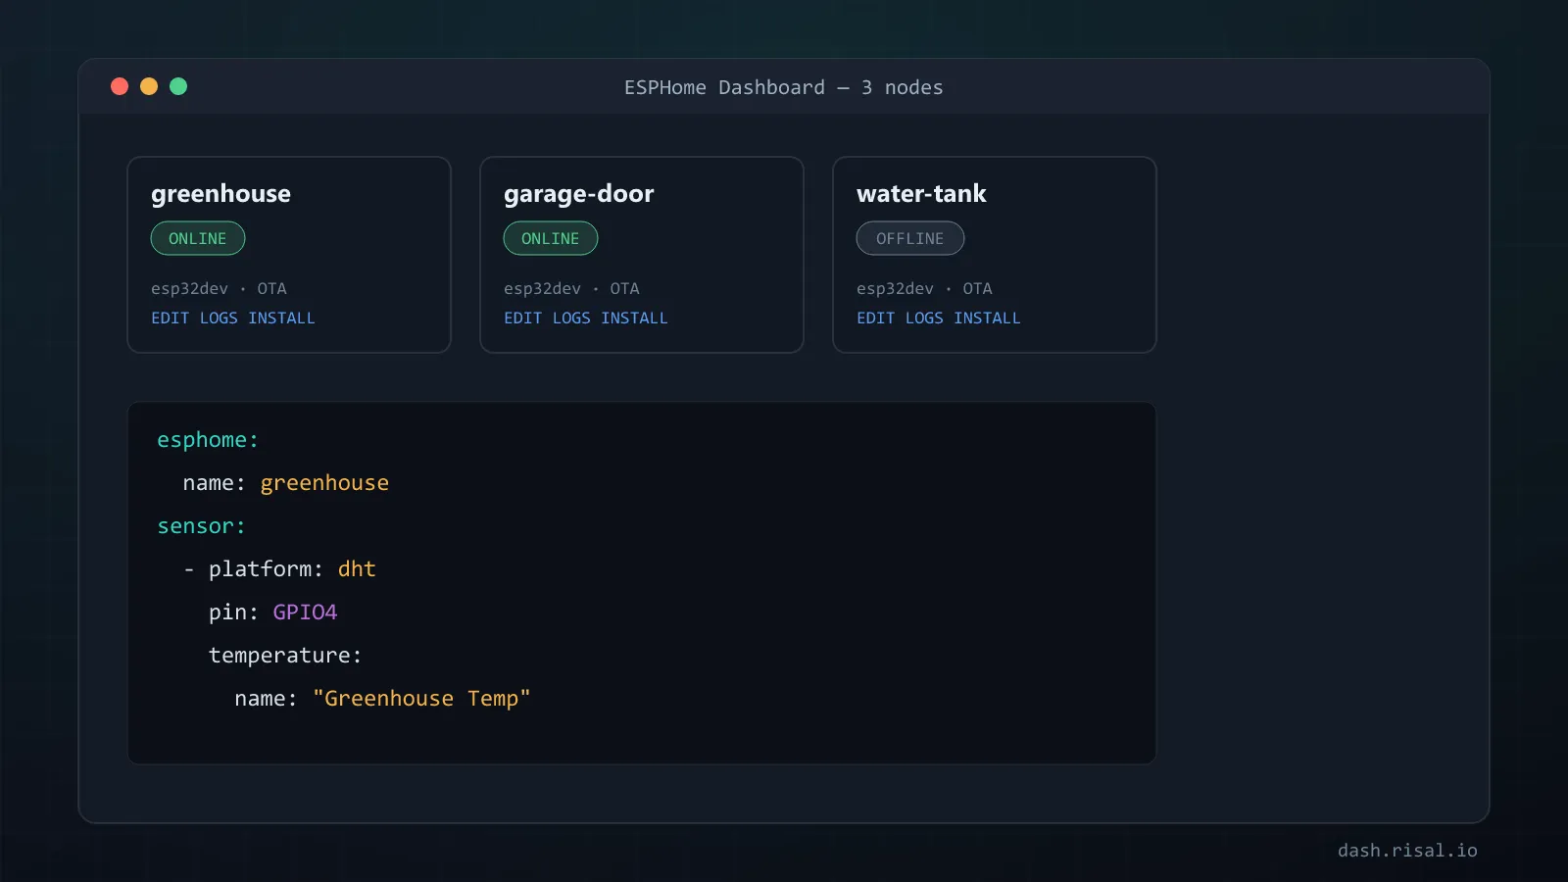This screenshot has width=1568, height=882.
Task: Open LOGS for the garage-door node
Action: click(571, 318)
